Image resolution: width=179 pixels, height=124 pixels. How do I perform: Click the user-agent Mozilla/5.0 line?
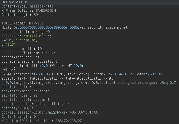[x=43, y=66]
